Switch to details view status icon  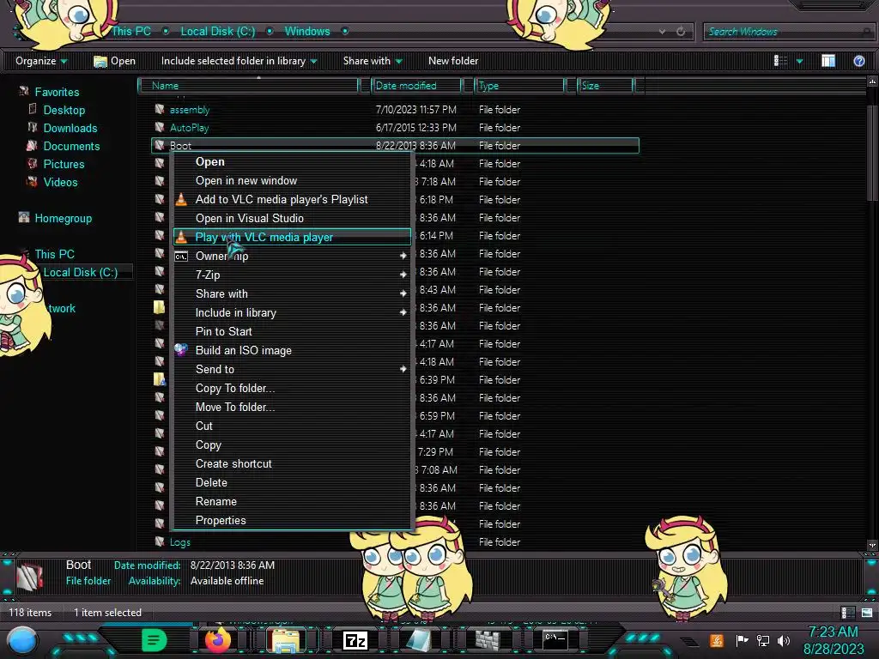coord(847,613)
